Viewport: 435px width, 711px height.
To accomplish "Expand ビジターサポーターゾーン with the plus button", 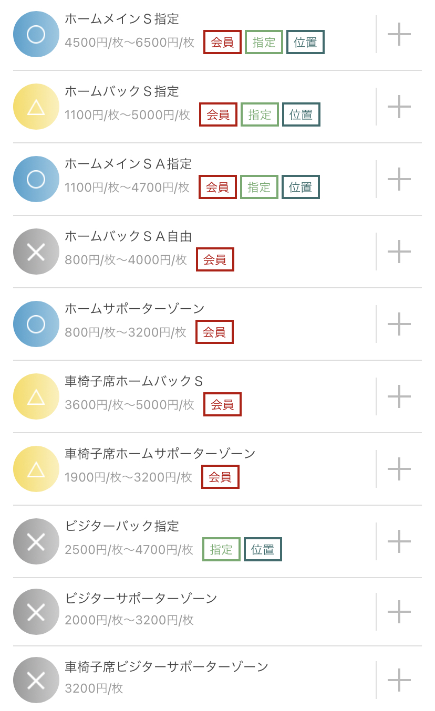I will pos(399,612).
